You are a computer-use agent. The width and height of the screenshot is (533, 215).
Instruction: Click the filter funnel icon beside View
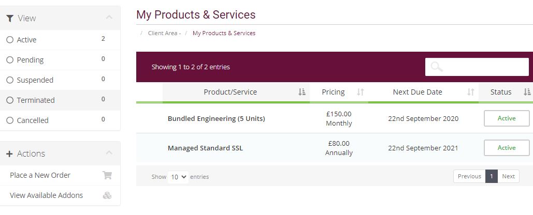click(10, 18)
